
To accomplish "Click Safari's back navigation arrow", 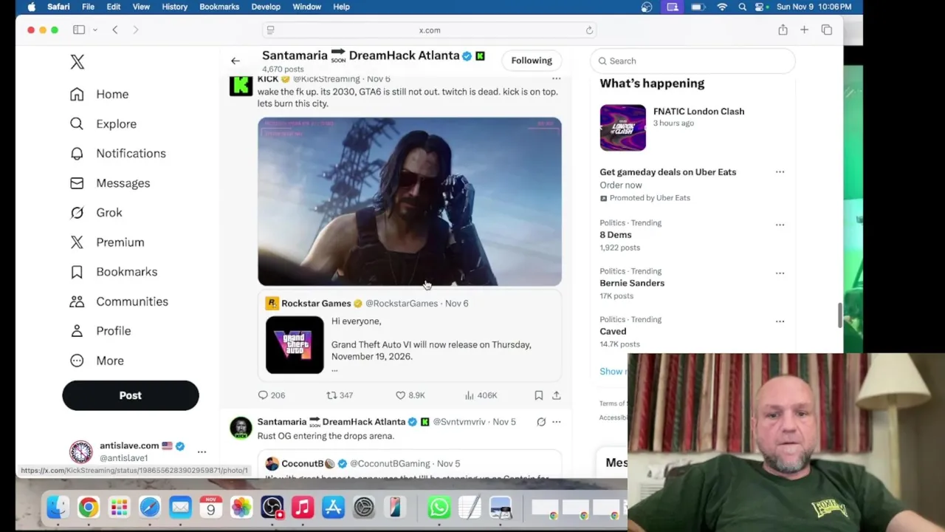I will click(114, 30).
